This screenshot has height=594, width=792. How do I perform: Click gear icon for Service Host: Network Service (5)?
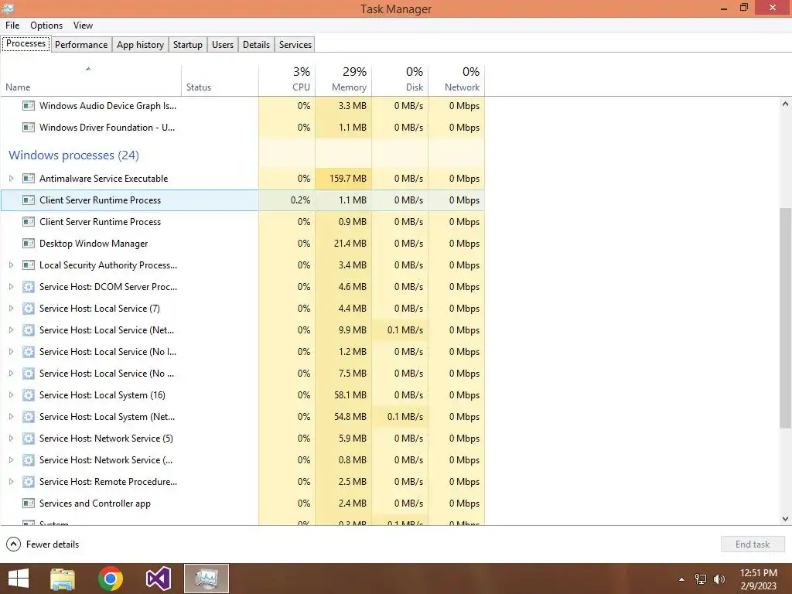tap(29, 439)
